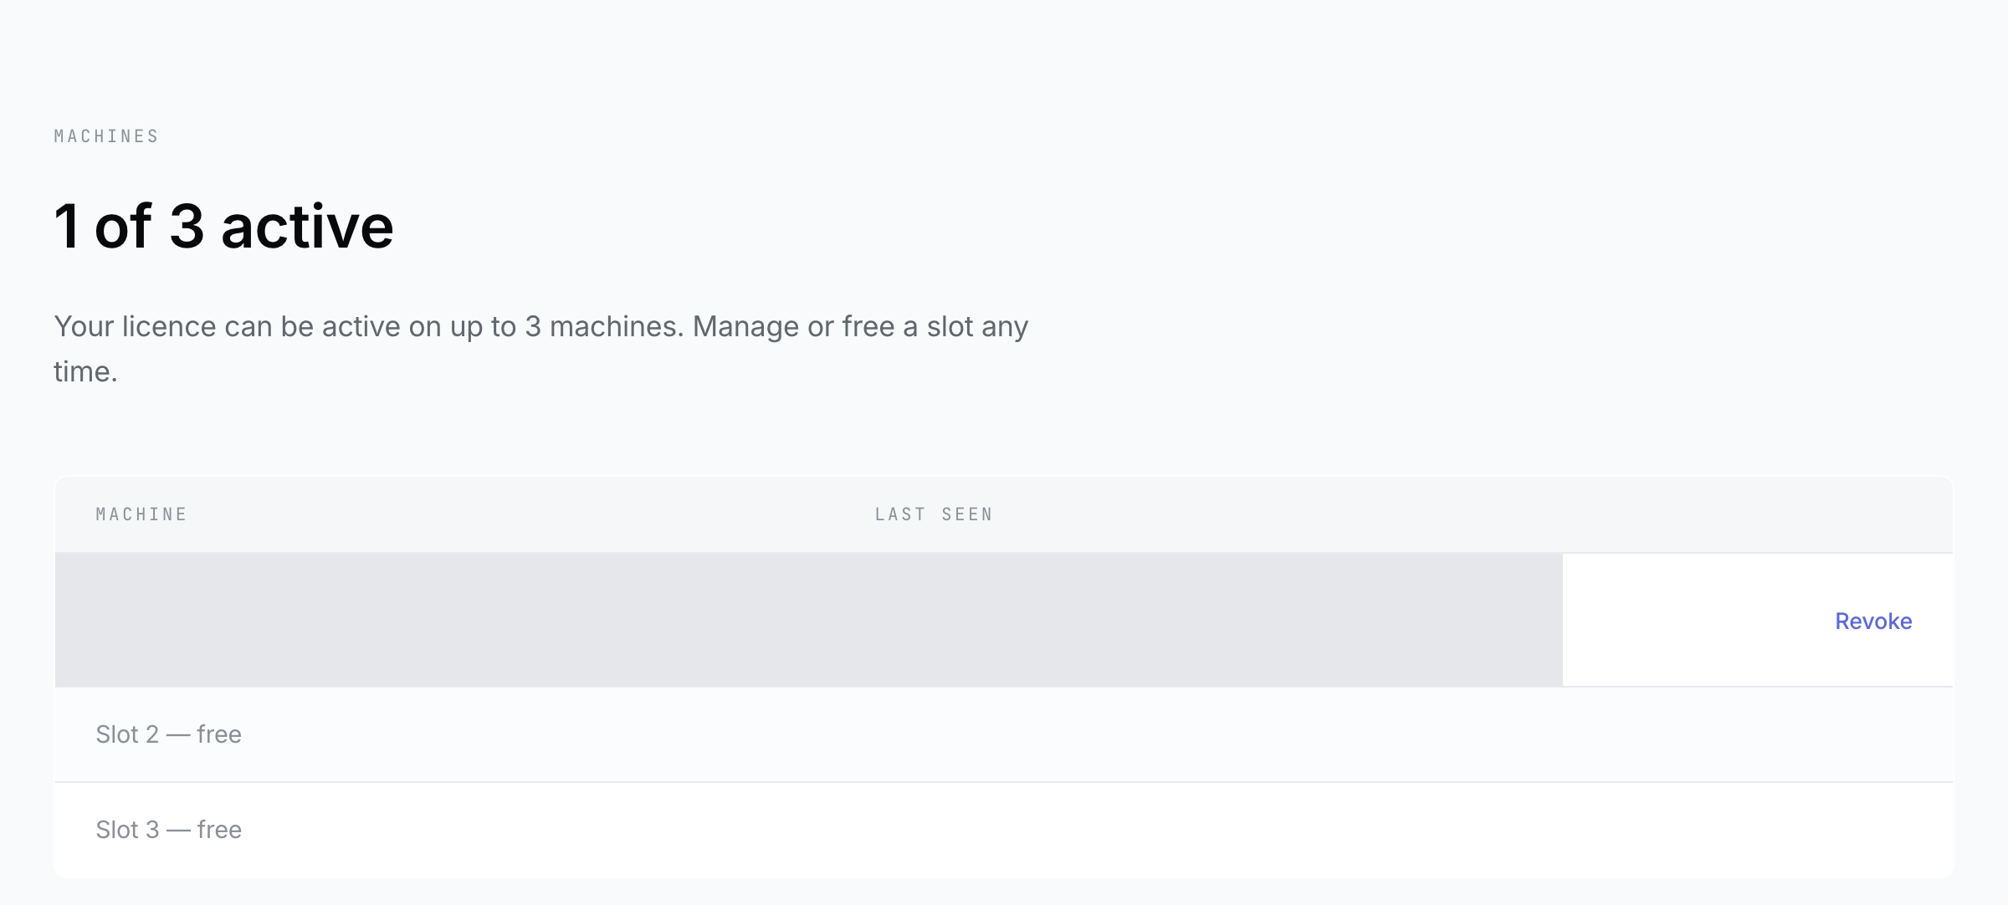Click the word 'time.' in the description
This screenshot has width=2008, height=905.
(85, 371)
